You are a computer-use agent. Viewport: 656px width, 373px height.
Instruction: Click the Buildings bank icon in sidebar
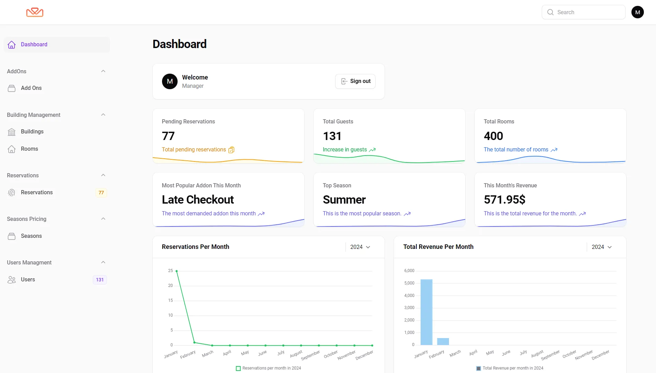[x=12, y=132]
